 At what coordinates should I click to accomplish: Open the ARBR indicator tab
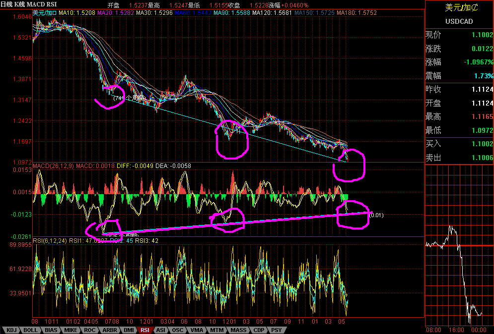(x=109, y=330)
